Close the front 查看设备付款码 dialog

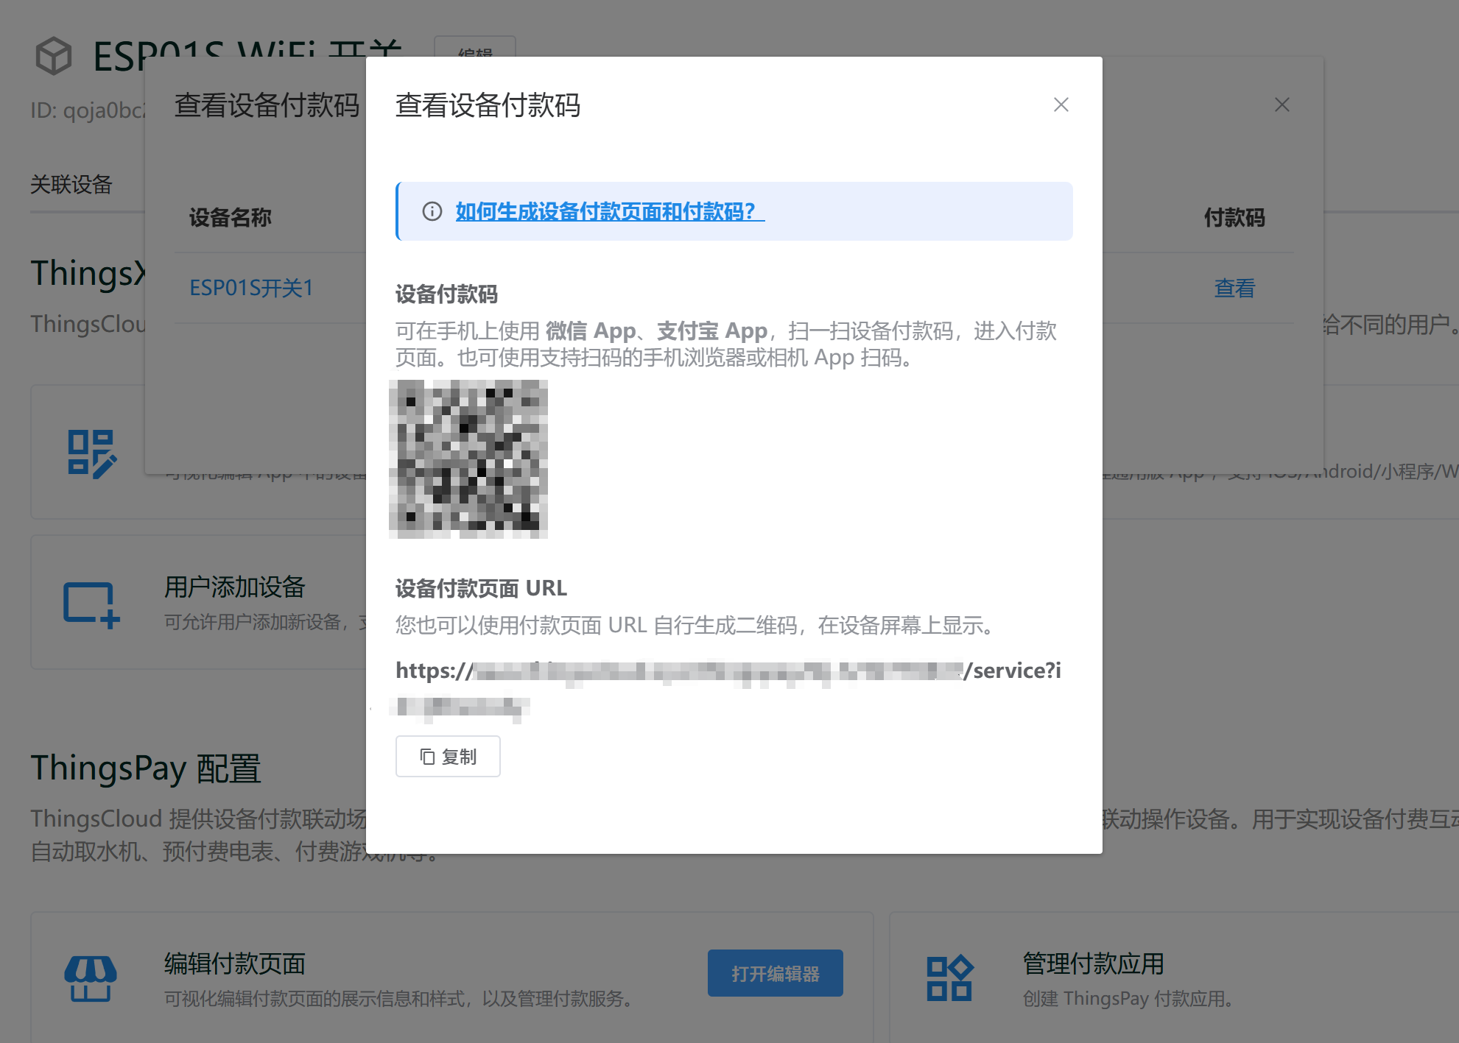pos(1061,105)
